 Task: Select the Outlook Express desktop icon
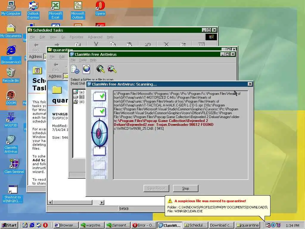point(33,10)
